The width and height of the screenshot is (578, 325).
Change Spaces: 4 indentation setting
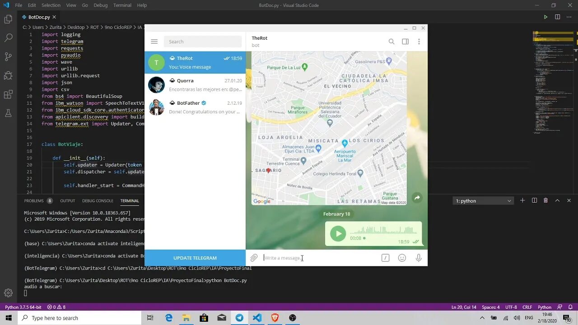pyautogui.click(x=490, y=307)
